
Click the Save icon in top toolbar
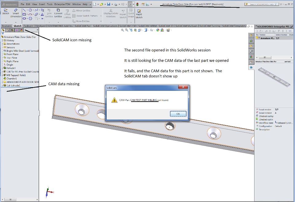point(108,4)
